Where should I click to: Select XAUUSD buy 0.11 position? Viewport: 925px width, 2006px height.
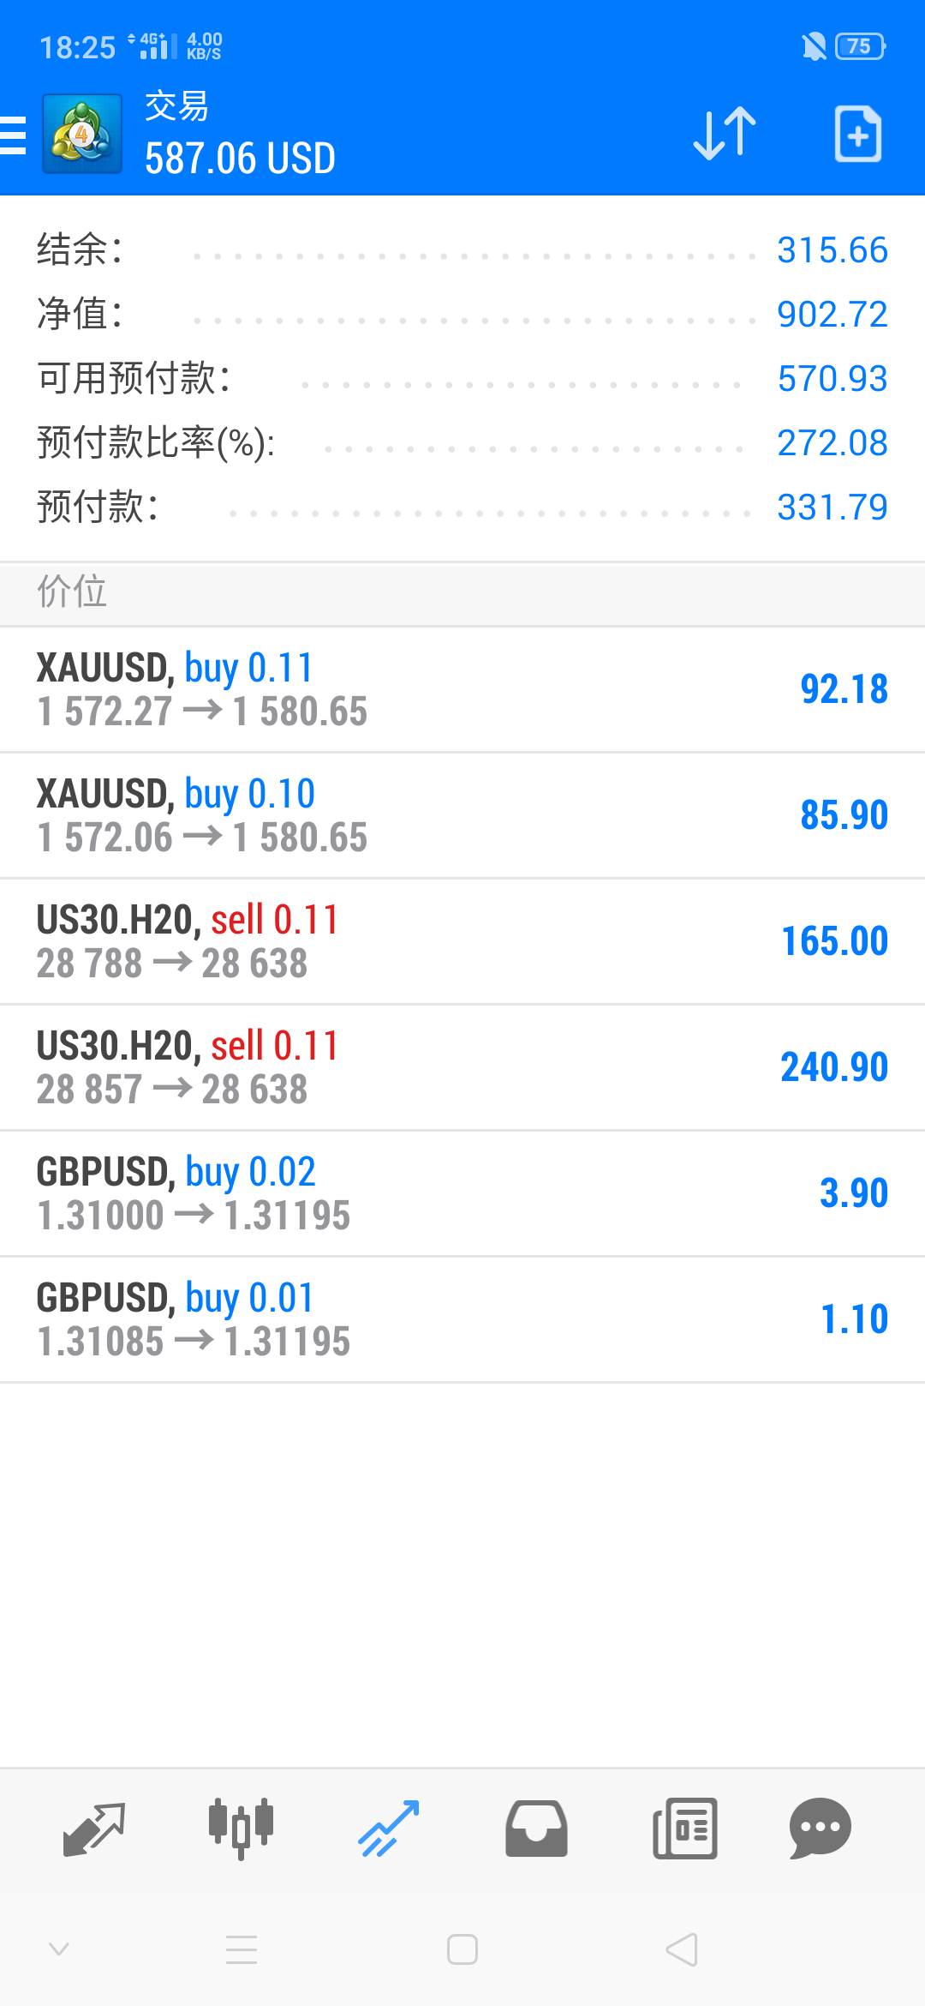pos(462,689)
